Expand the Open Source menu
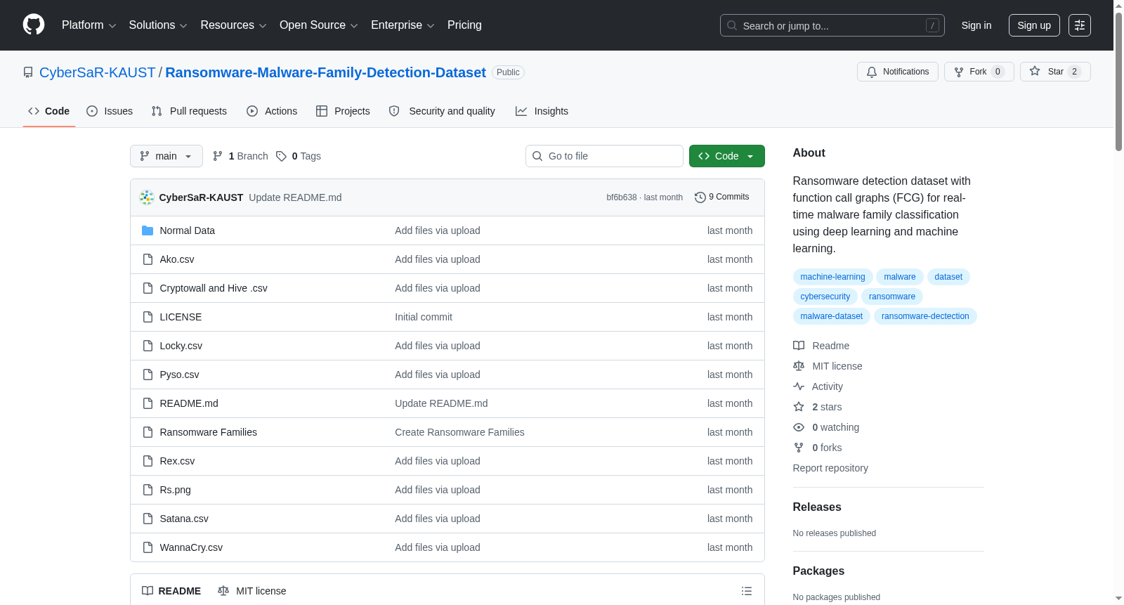The width and height of the screenshot is (1124, 605). pyautogui.click(x=319, y=25)
